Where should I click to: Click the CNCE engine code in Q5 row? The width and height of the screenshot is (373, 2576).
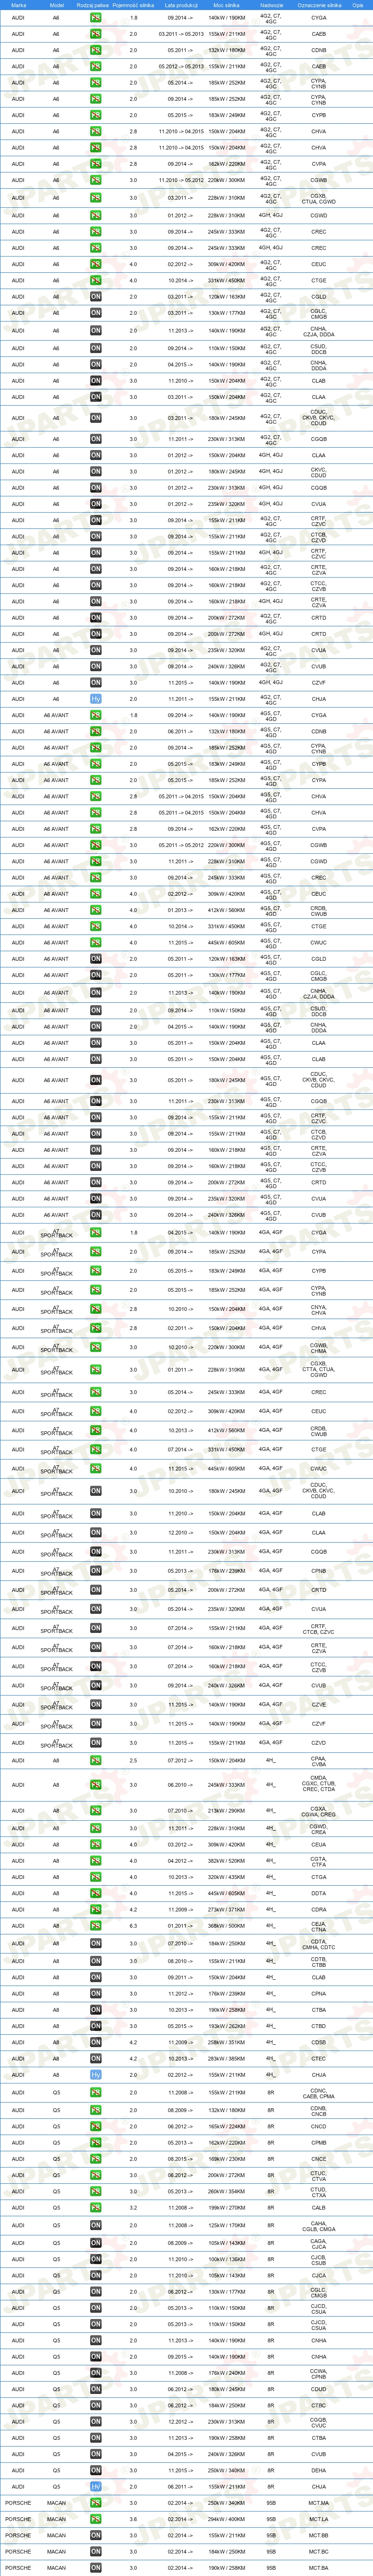318,2159
